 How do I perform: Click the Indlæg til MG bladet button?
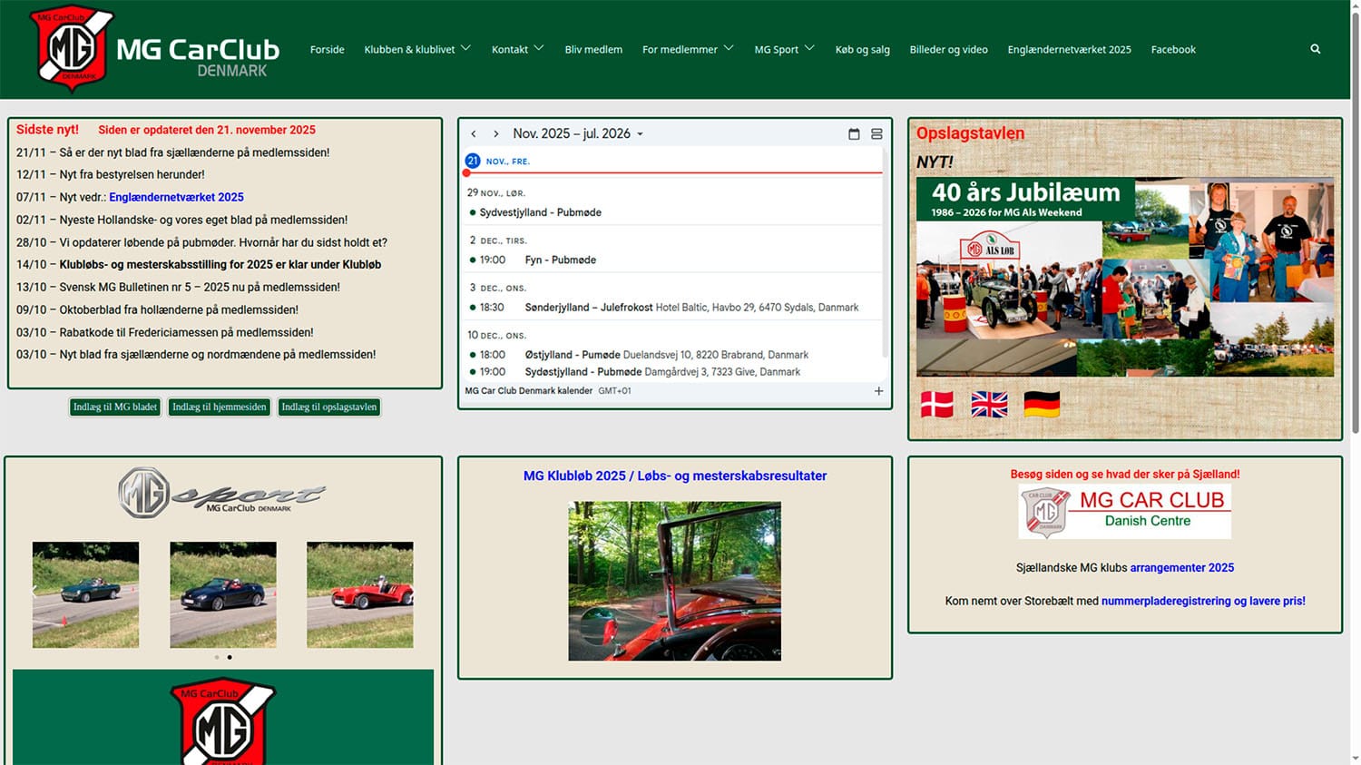[113, 407]
